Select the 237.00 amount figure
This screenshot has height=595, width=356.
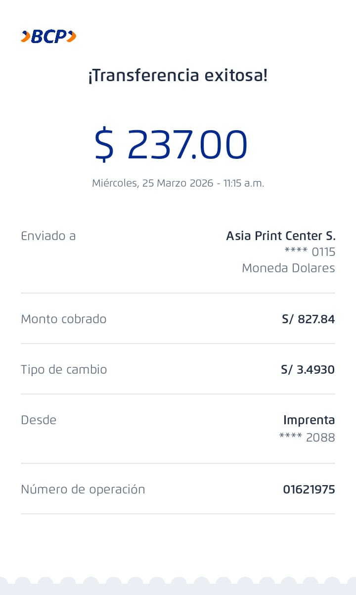[187, 145]
